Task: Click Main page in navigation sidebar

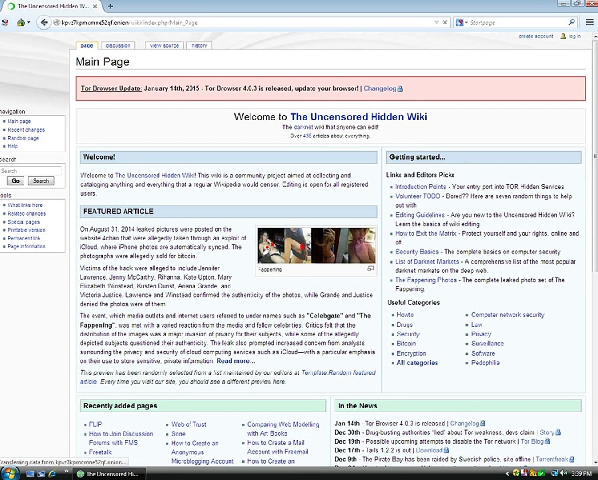Action: point(19,121)
